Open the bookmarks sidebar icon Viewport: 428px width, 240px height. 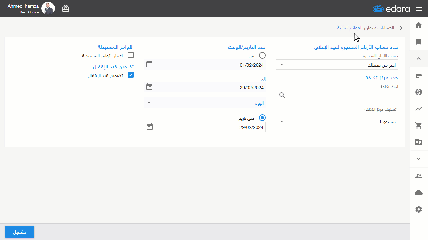coord(419,42)
